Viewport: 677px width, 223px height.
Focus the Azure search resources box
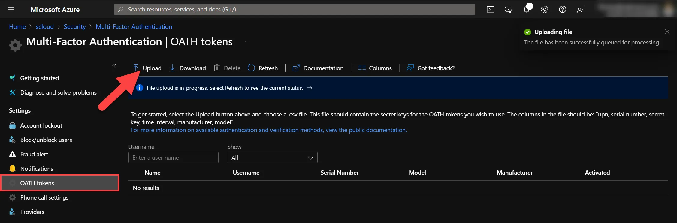pos(294,9)
